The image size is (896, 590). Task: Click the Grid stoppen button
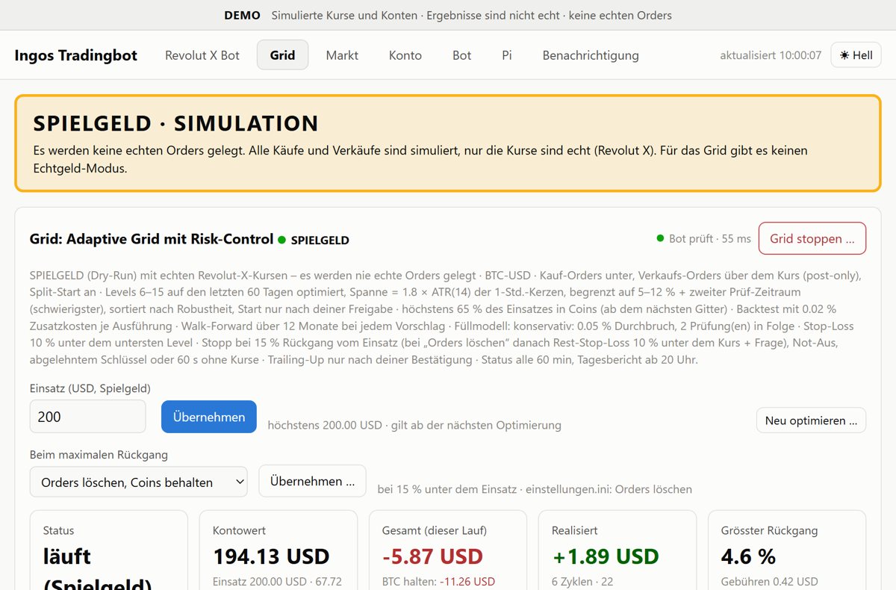[812, 239]
